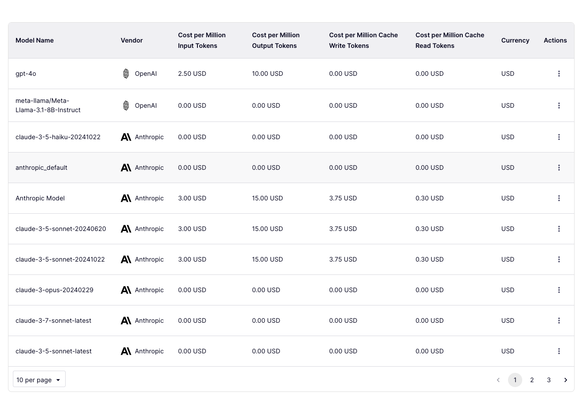Open actions menu for gpt-4o row
Image resolution: width=583 pixels, height=411 pixels.
pos(559,74)
